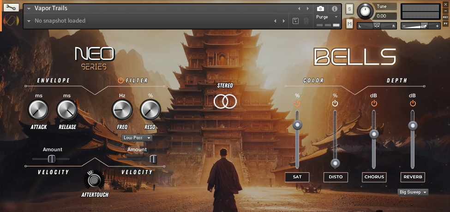Take a snapshot with the camera icon
This screenshot has width=450, height=212.
320,9
